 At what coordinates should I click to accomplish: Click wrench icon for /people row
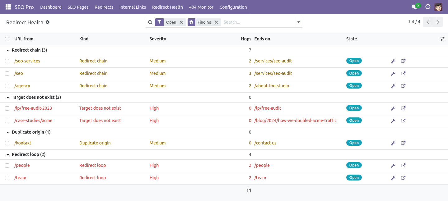click(393, 166)
